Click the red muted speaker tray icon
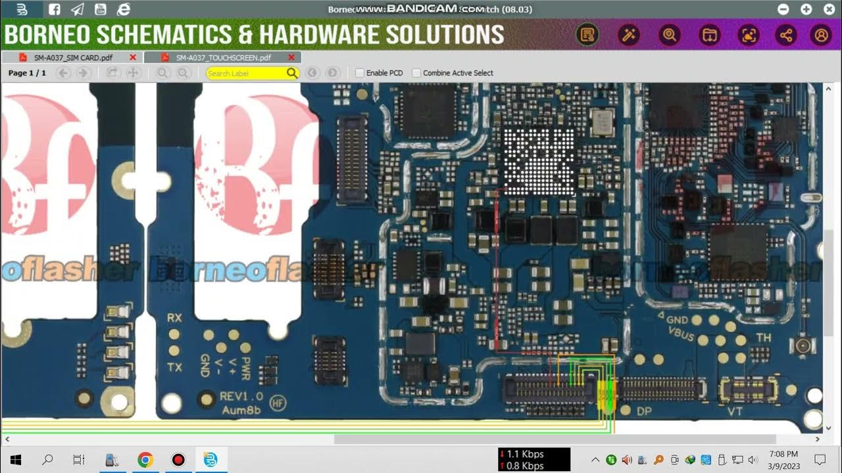This screenshot has width=842, height=473. 626,460
